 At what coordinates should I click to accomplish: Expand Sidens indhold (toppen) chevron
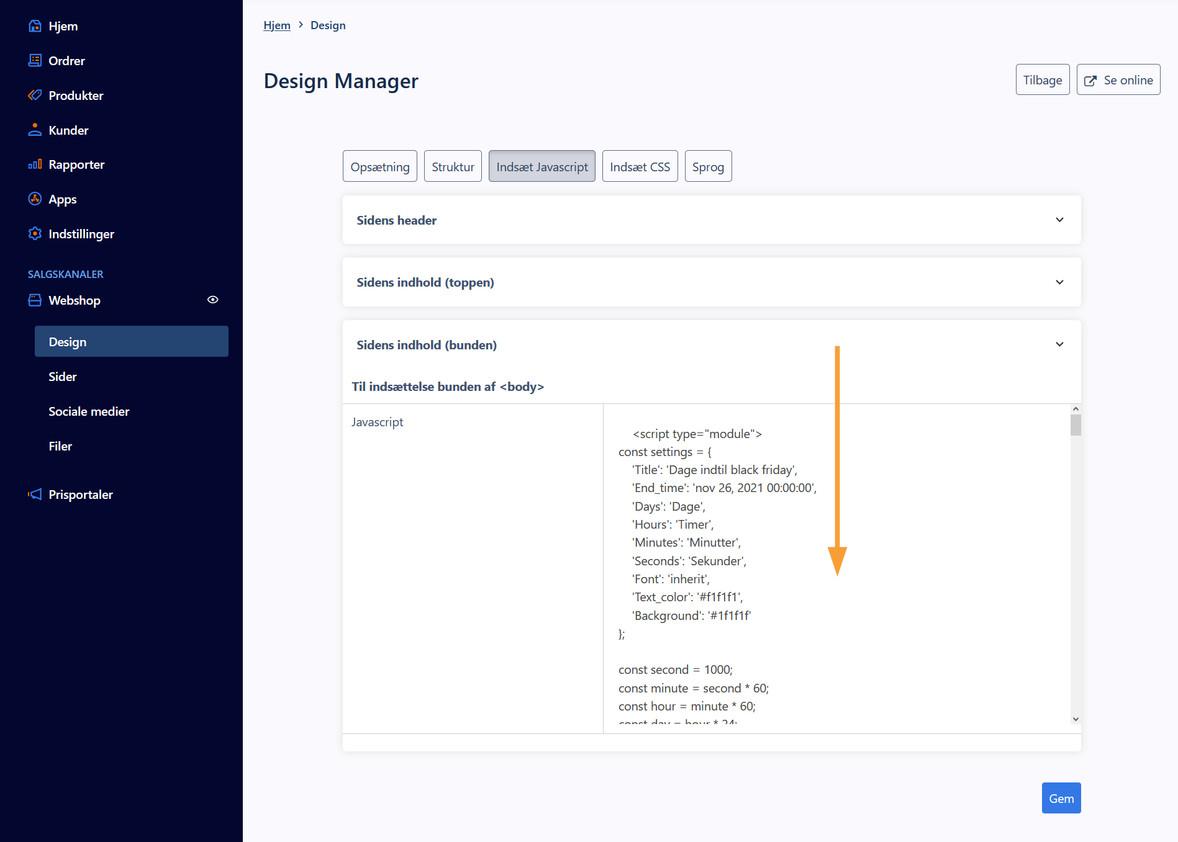point(1059,282)
